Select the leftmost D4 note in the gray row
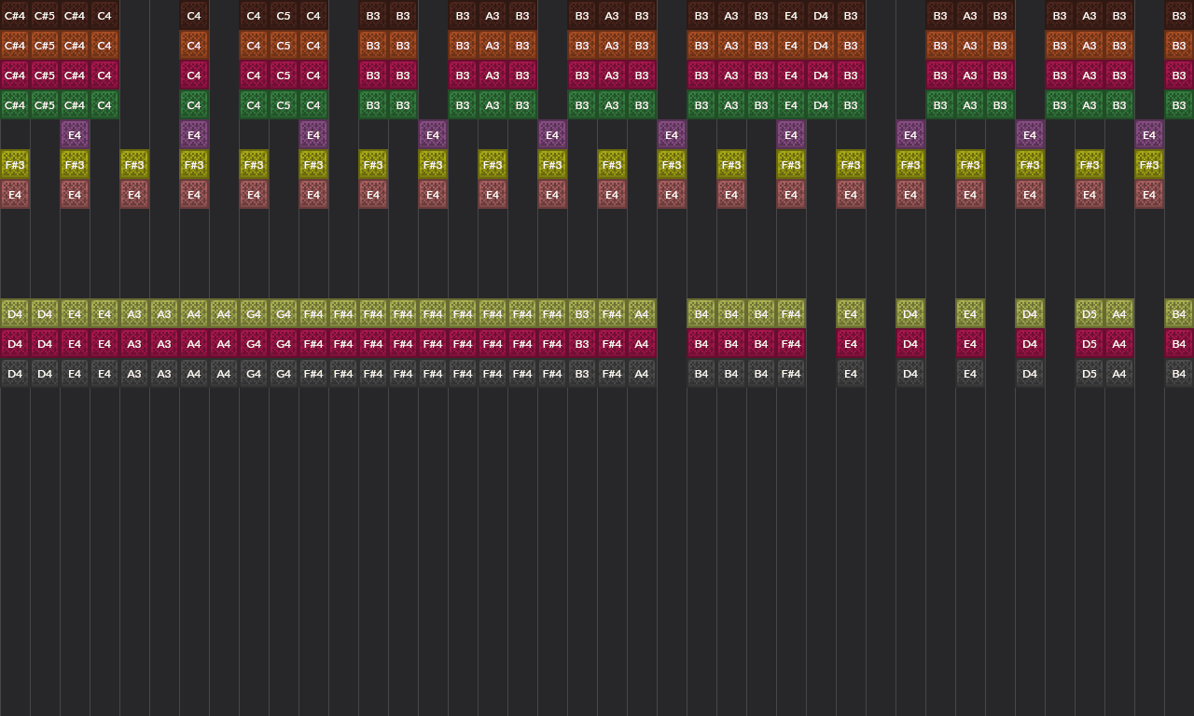 tap(15, 374)
